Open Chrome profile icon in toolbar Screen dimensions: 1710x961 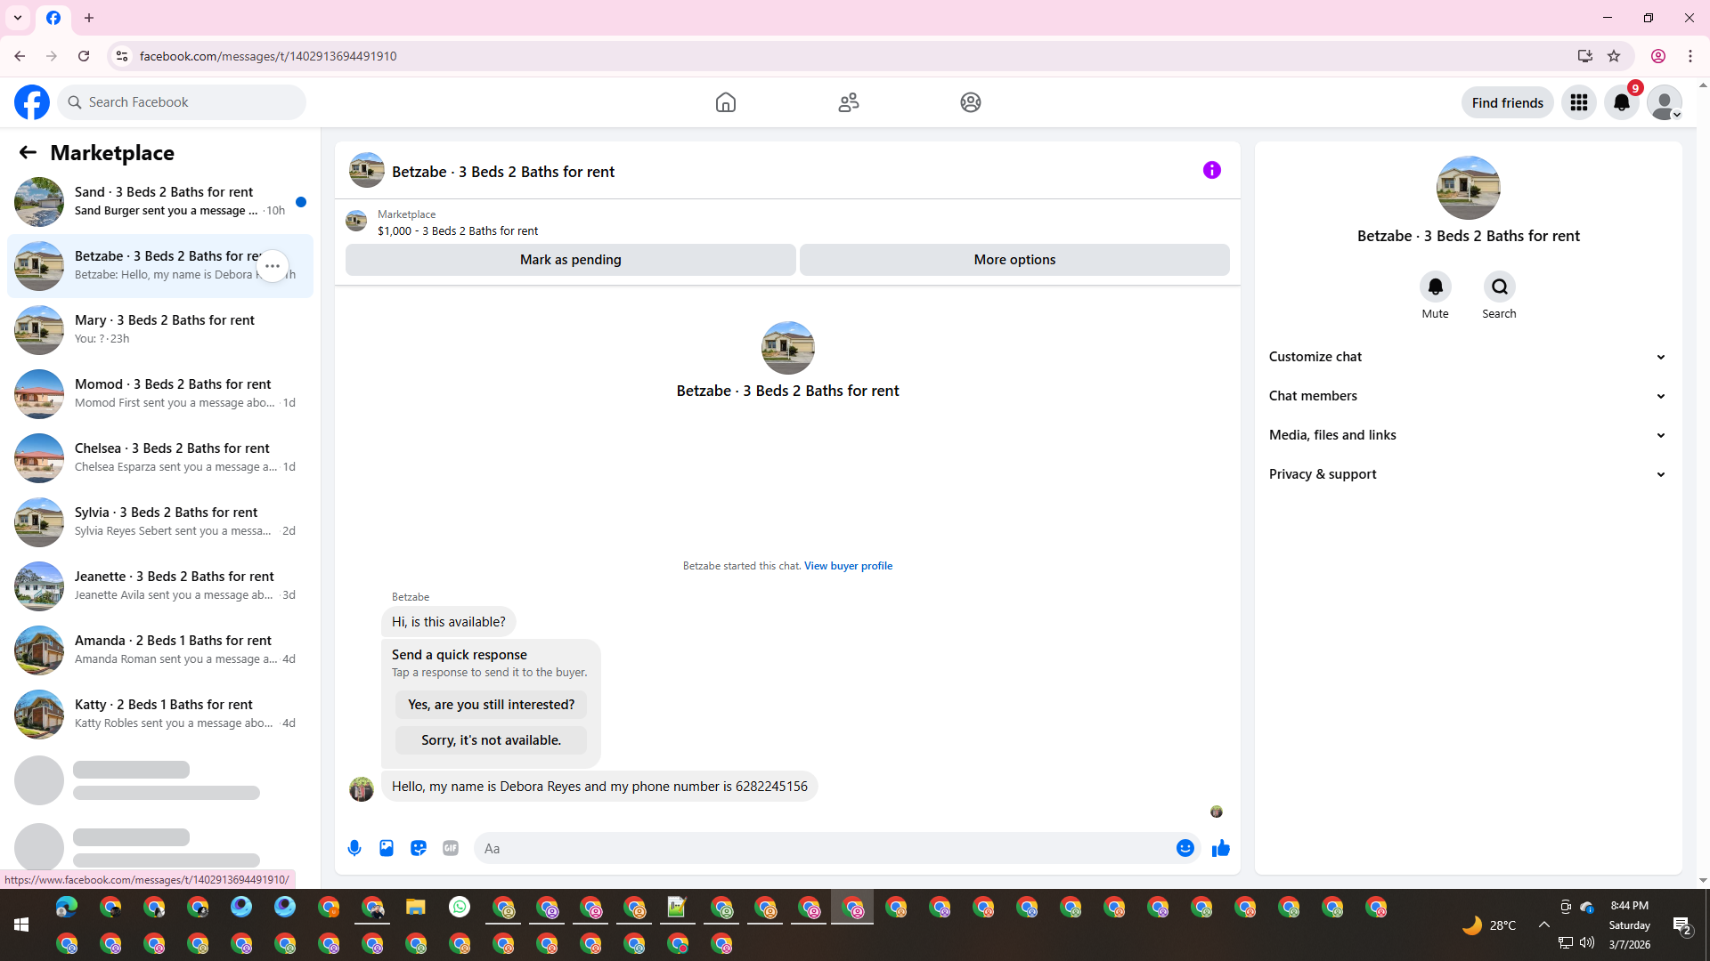(1658, 56)
